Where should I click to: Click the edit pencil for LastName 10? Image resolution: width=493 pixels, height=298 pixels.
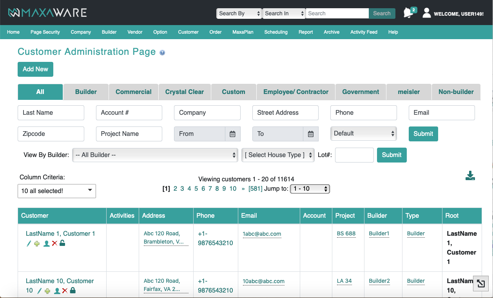coord(39,291)
